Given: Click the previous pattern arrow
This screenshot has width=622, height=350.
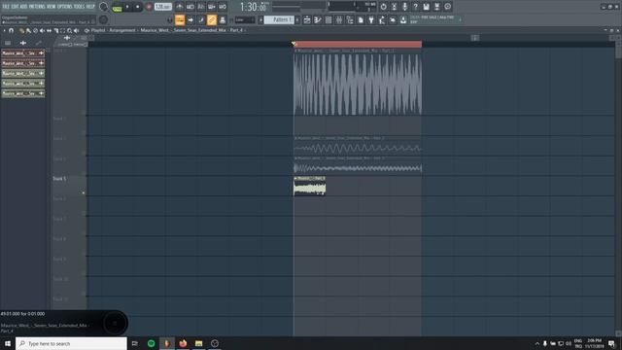Looking at the screenshot, I should 261,19.
